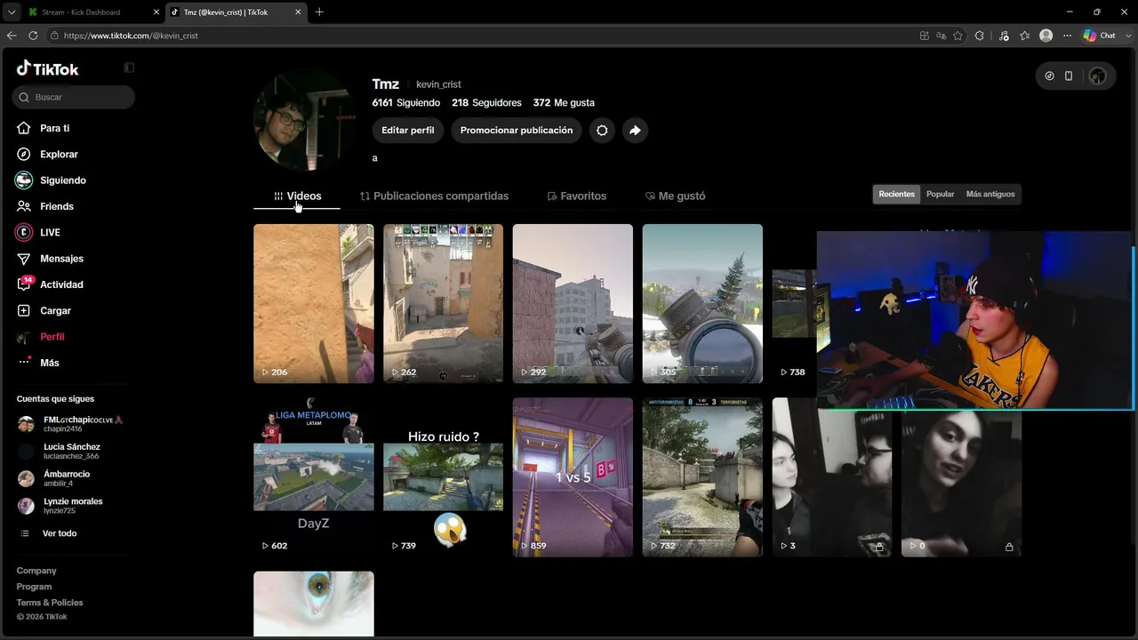The width and height of the screenshot is (1138, 640).
Task: Open the Hizo ruido ? video
Action: coord(443,477)
